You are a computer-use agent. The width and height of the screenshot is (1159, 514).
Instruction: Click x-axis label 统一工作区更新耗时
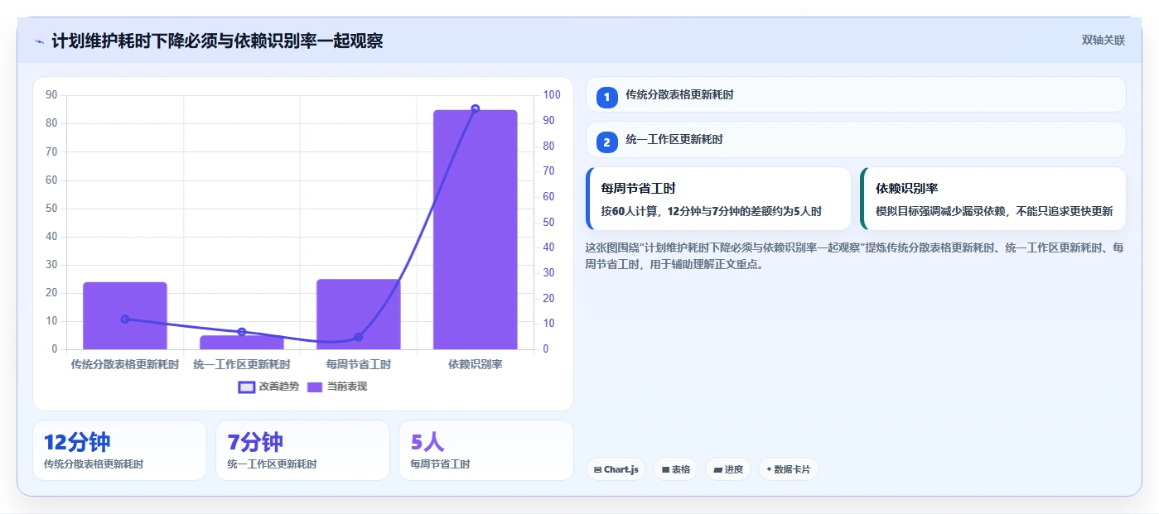242,364
